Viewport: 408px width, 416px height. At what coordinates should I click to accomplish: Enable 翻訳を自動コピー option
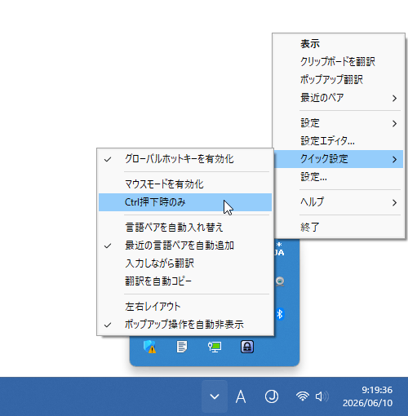point(185,281)
